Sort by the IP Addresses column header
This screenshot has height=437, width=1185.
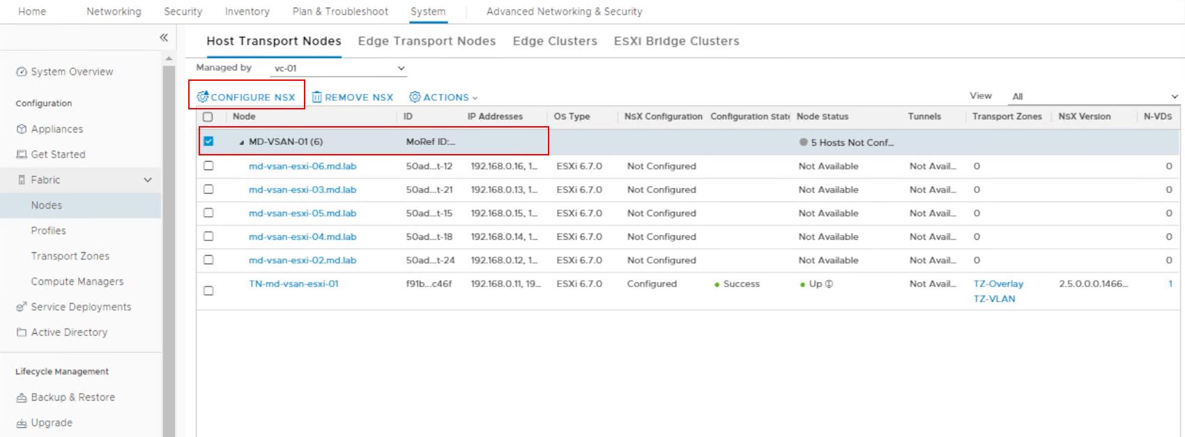(495, 116)
